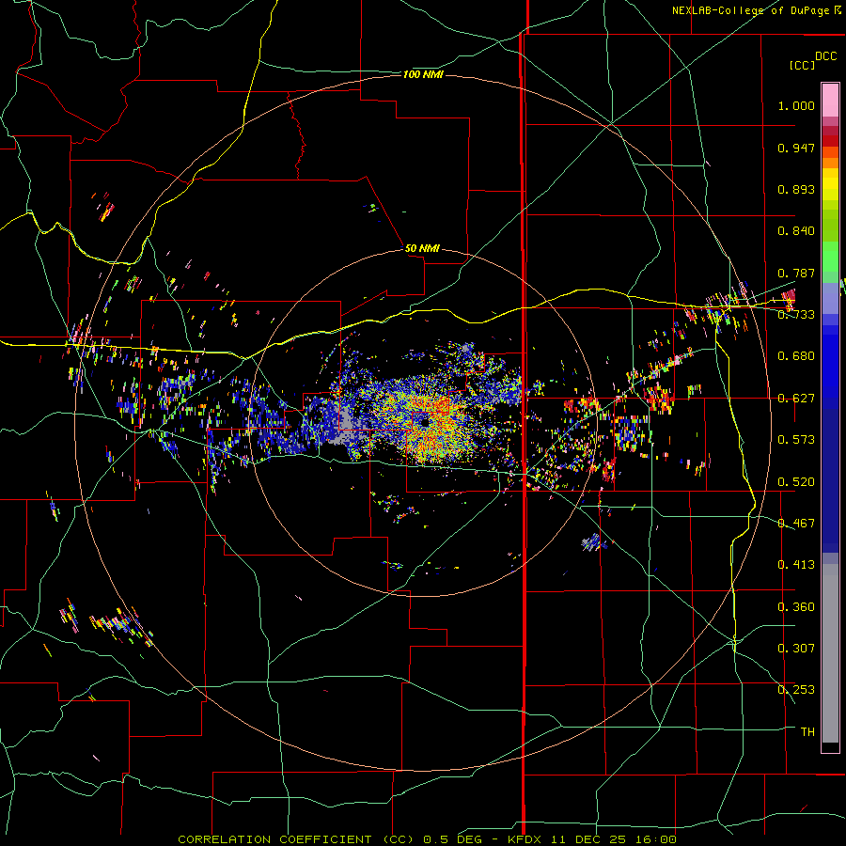Click the black radar site dot at center
Image resolution: width=846 pixels, height=846 pixels.
coord(425,422)
